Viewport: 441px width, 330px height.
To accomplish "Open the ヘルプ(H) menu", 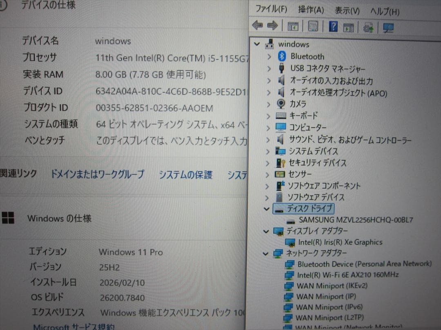I will [x=385, y=11].
